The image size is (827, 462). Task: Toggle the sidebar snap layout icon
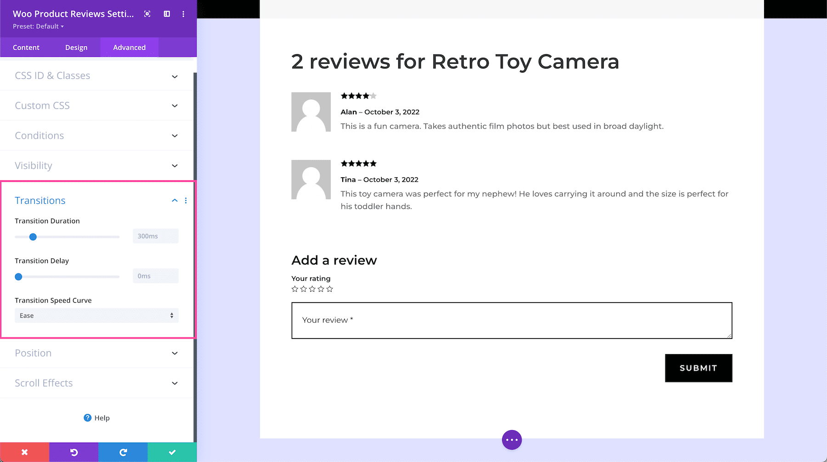pyautogui.click(x=167, y=14)
